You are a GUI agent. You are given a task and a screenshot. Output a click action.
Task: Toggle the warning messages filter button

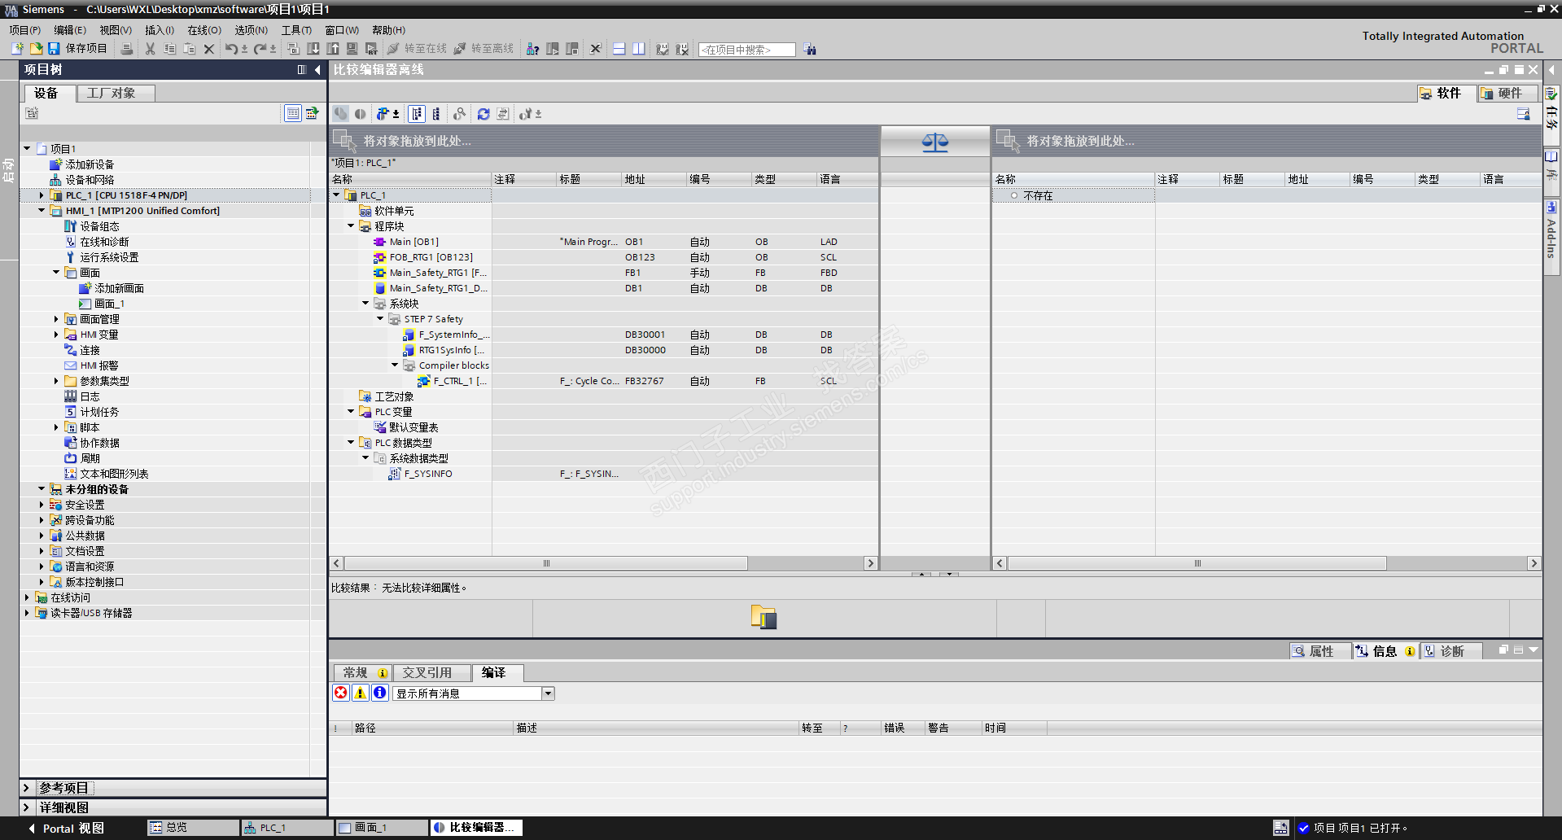361,693
